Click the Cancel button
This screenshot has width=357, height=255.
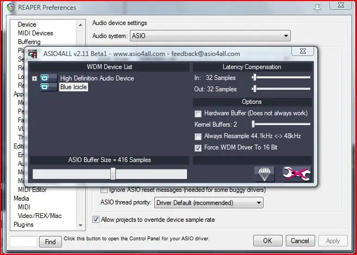click(300, 241)
